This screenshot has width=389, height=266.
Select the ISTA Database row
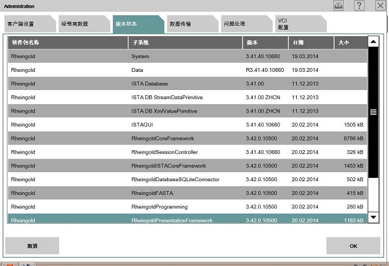[187, 83]
